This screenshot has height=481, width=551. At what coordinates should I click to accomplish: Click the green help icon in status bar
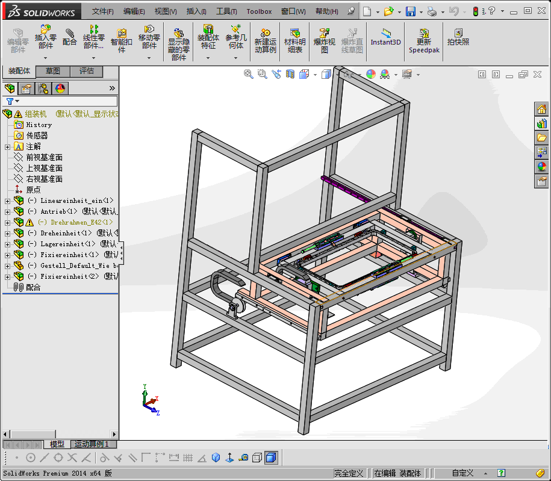501,473
